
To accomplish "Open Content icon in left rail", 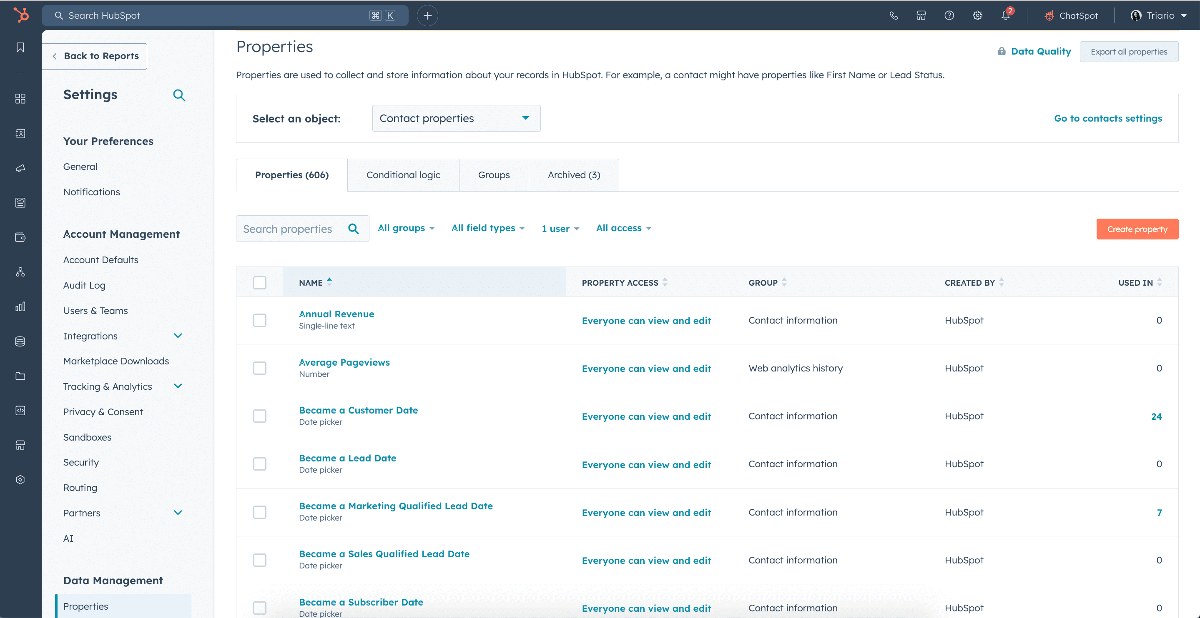I will tap(20, 202).
